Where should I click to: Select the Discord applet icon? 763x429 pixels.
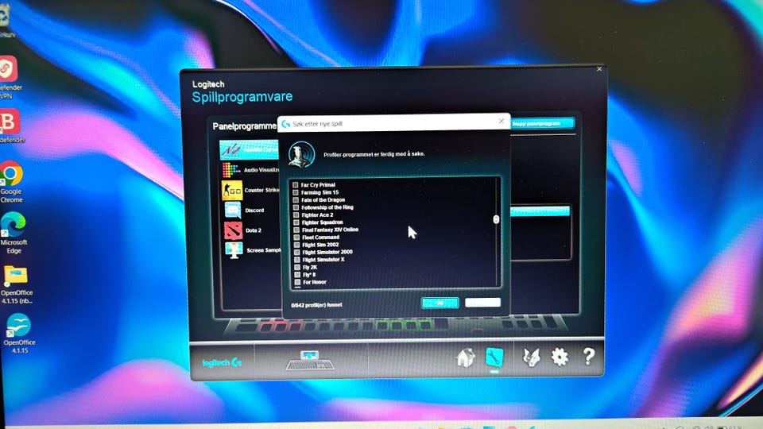233,210
